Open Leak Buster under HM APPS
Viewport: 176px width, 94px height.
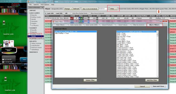pyautogui.click(x=35, y=45)
